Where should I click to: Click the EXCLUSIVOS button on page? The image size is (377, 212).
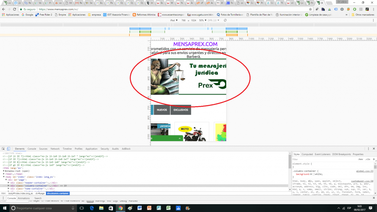[x=181, y=110]
